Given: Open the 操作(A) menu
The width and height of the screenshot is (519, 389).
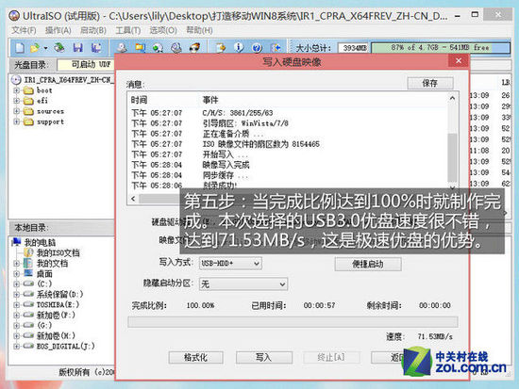Looking at the screenshot, I should click(59, 30).
